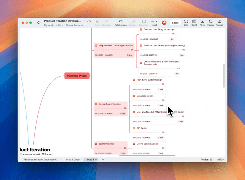Click priority marker on Prioritize User Stories
The width and height of the screenshot is (245, 180).
click(141, 45)
